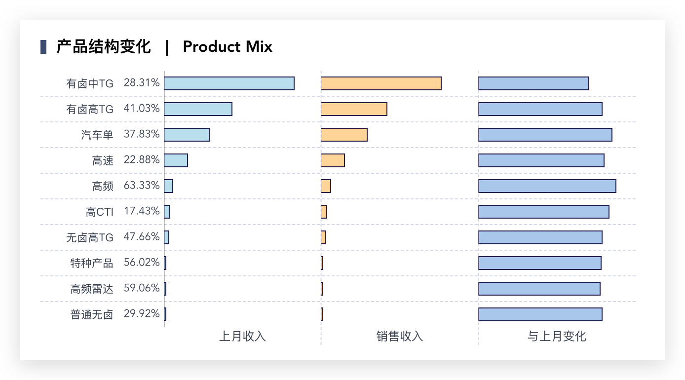Click the 高CTI 与上月变化 bar
The width and height of the screenshot is (685, 380).
tap(543, 212)
